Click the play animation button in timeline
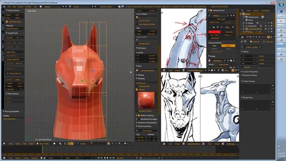This screenshot has width=286, height=161. pyautogui.click(x=107, y=158)
